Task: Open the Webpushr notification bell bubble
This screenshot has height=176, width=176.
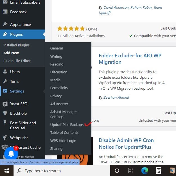Action: [11, 153]
